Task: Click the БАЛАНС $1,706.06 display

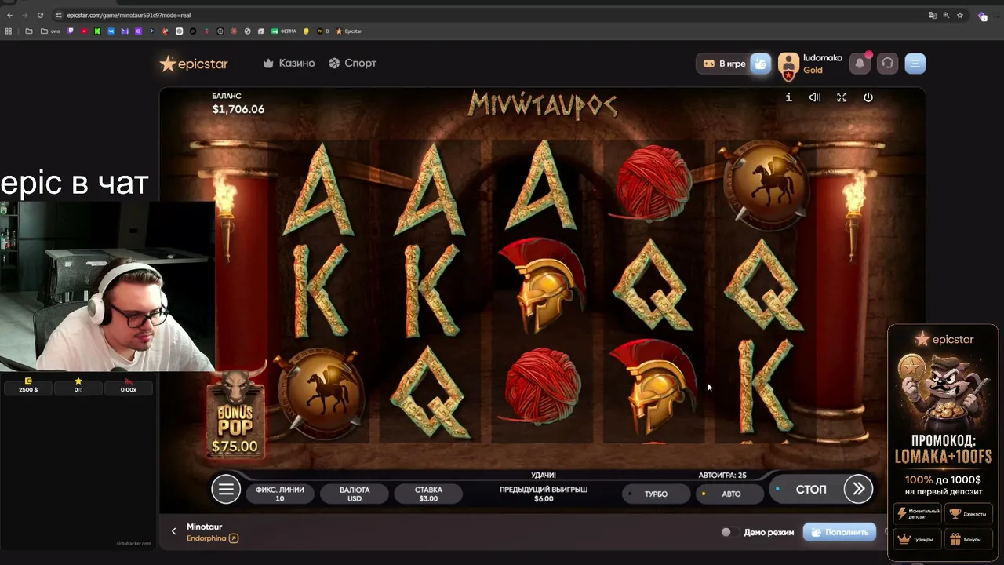Action: (x=238, y=104)
